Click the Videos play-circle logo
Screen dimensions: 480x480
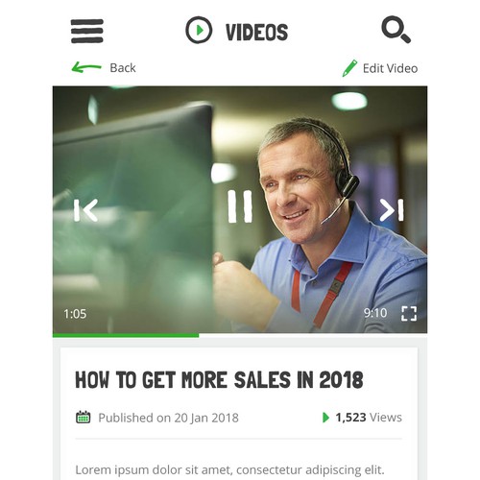[x=199, y=30]
